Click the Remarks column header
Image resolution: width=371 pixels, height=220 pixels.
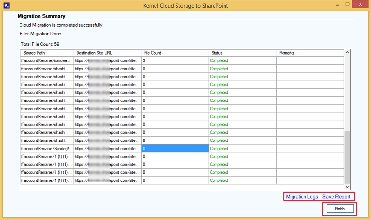coord(310,53)
